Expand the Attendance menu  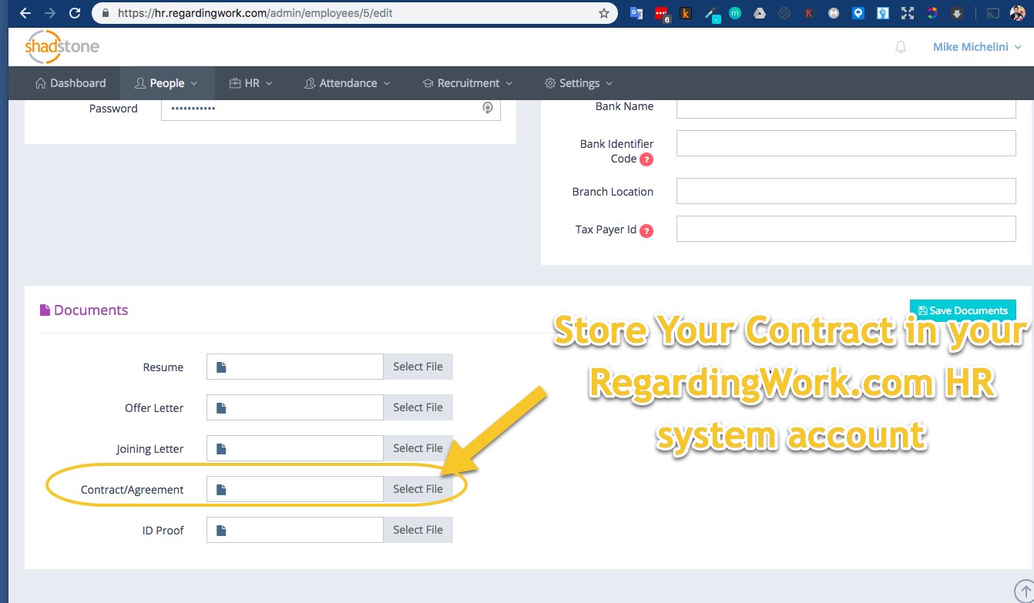347,83
